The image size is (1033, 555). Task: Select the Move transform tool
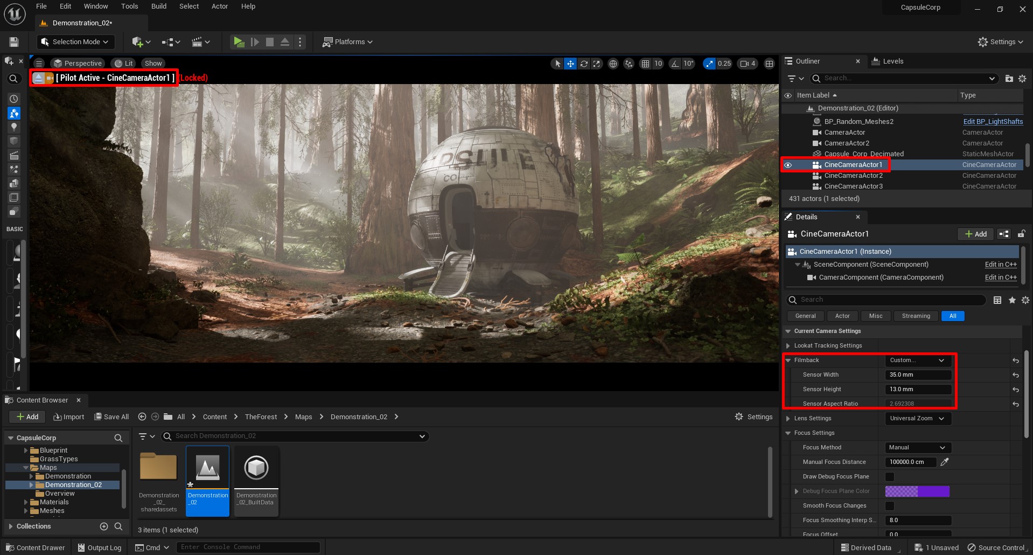570,63
